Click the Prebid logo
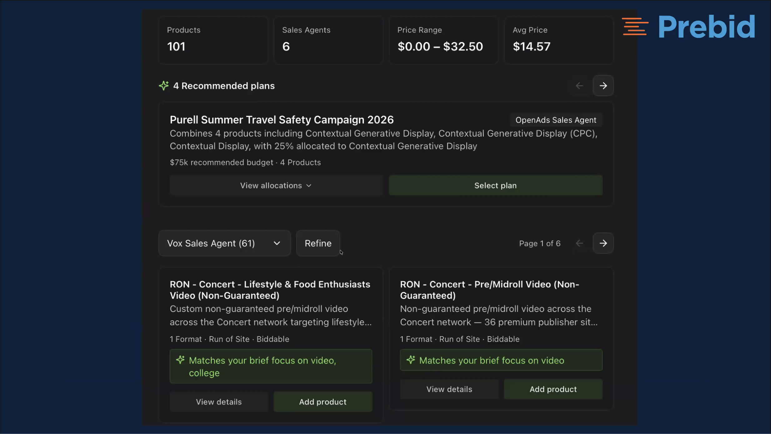Viewport: 771px width, 434px height. pyautogui.click(x=689, y=27)
